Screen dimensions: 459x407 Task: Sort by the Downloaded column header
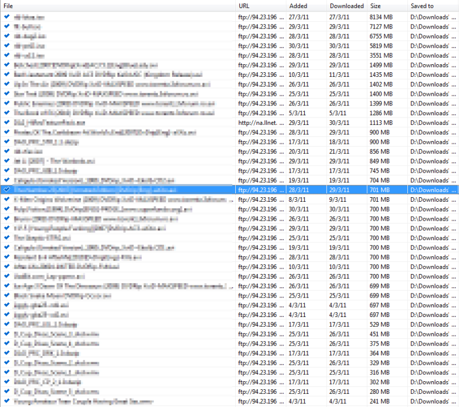pos(347,6)
